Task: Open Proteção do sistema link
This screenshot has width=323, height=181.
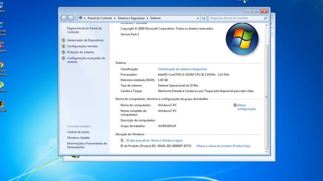Action: click(80, 52)
